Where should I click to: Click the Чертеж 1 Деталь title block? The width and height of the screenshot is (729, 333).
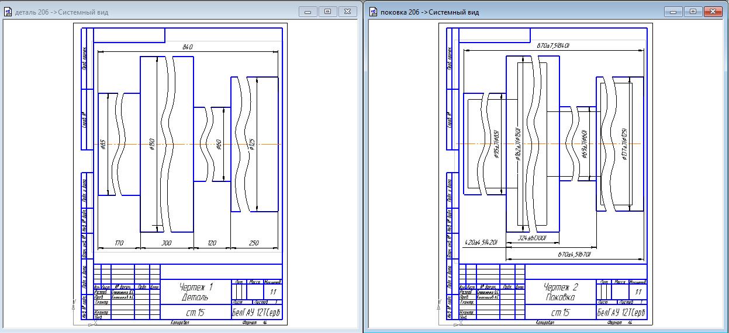(195, 292)
